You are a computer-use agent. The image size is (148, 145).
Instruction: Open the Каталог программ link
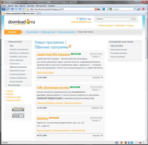tap(106, 25)
